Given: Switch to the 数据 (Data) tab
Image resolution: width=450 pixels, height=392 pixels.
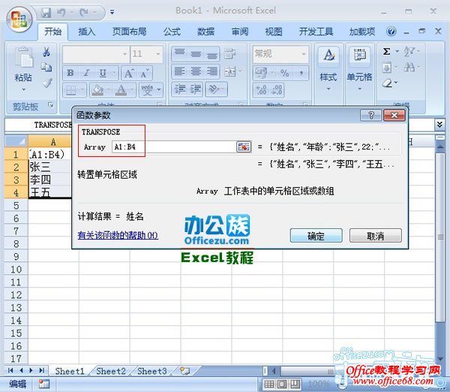Looking at the screenshot, I should [205, 32].
